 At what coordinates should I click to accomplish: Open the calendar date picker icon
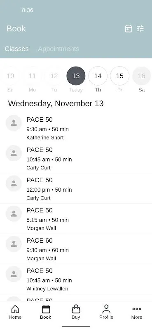point(129,28)
